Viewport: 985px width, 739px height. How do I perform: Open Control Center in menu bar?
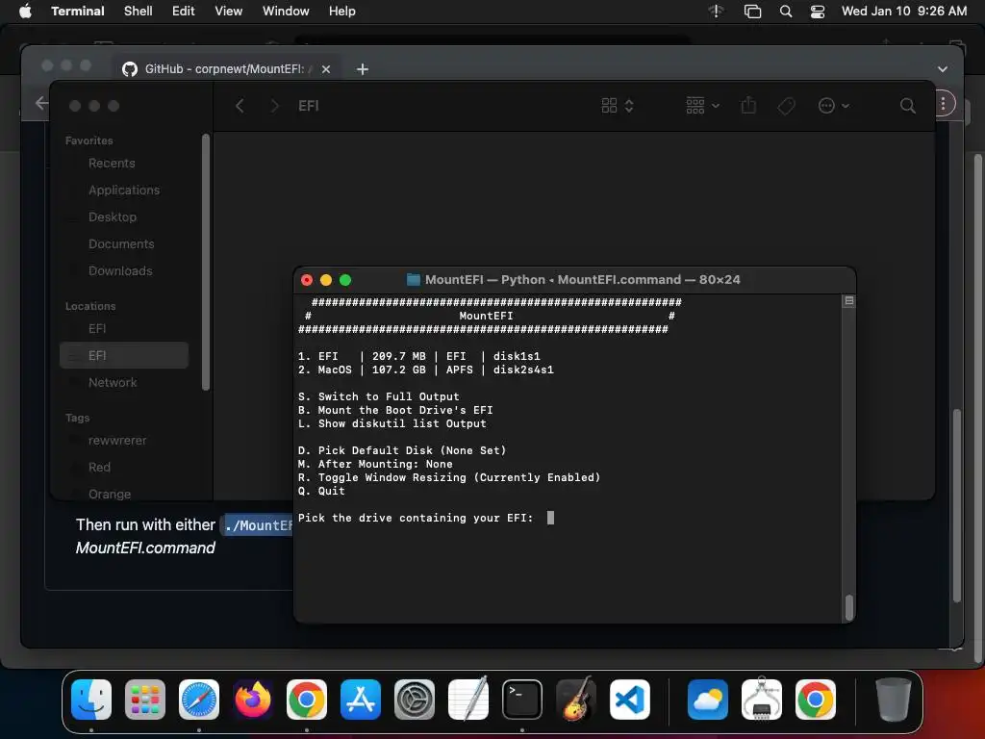tap(818, 12)
